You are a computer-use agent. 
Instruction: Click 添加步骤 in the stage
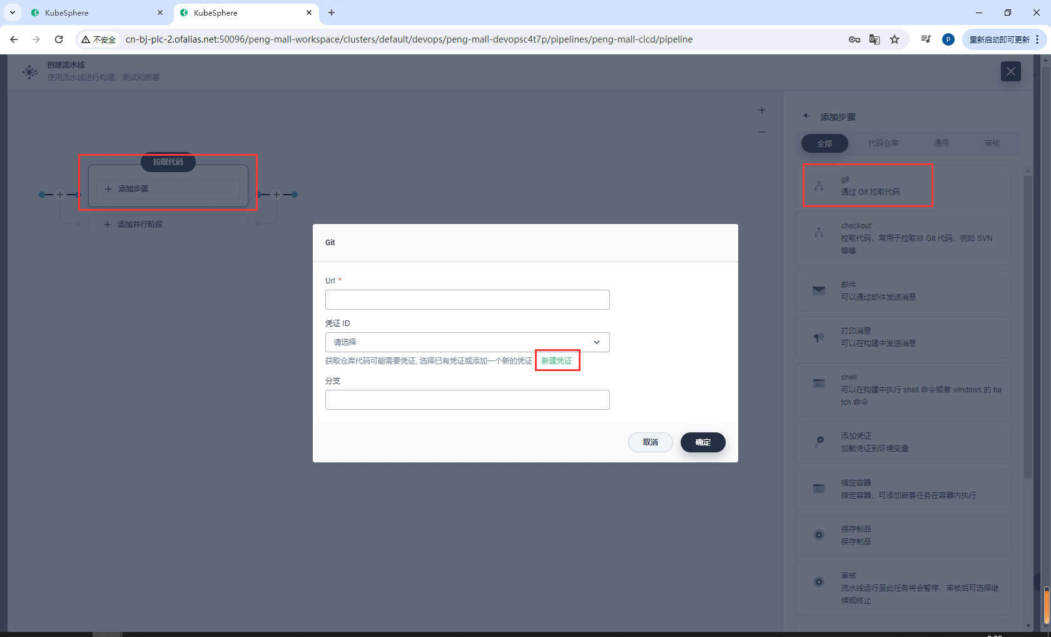click(x=168, y=189)
